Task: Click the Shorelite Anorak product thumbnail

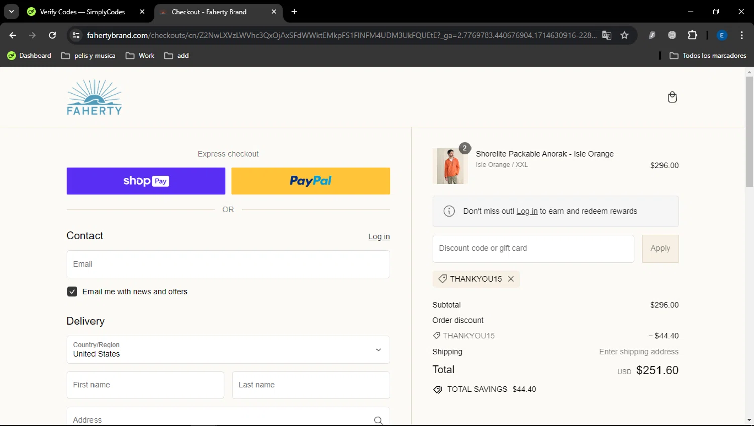Action: click(450, 166)
